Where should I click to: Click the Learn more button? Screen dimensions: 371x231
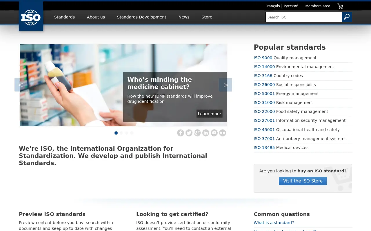[x=209, y=114]
